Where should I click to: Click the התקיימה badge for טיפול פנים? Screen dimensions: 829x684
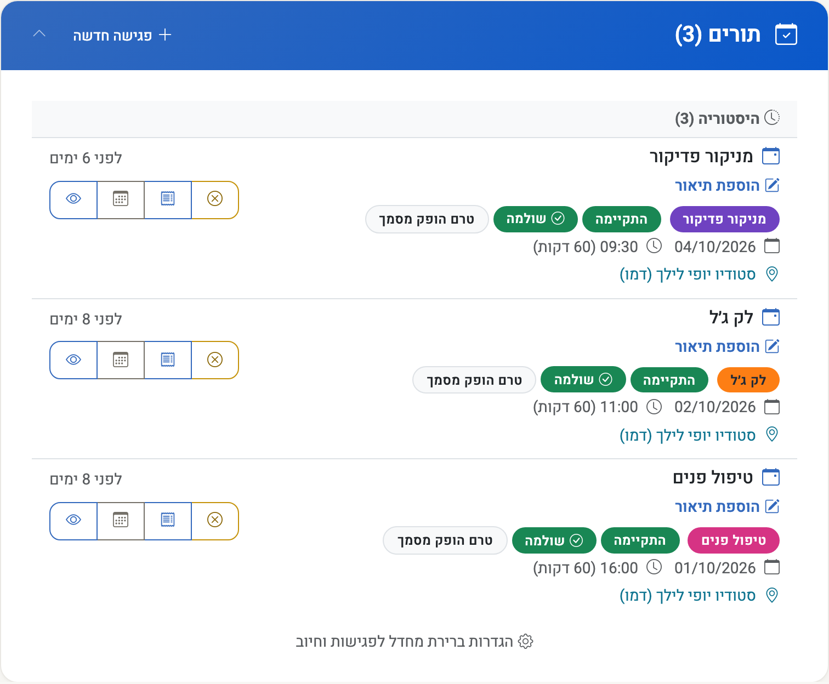pyautogui.click(x=640, y=540)
